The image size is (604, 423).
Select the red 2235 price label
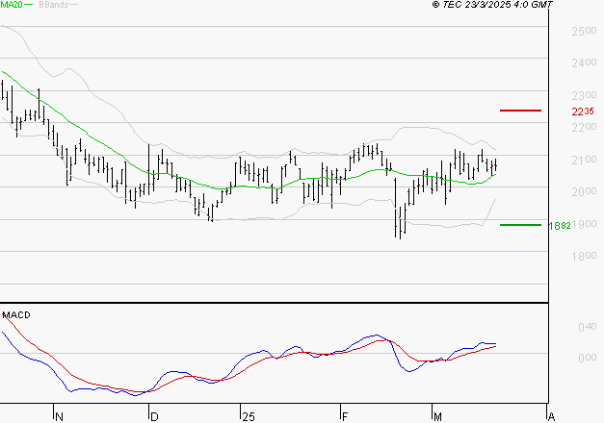pos(583,112)
